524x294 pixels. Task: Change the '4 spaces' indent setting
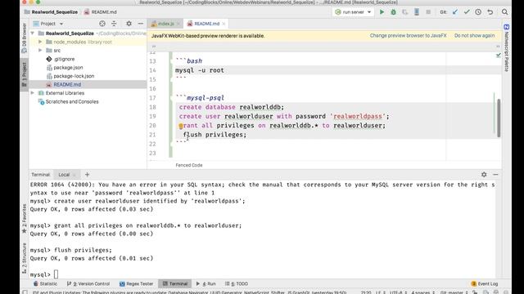[422, 292]
